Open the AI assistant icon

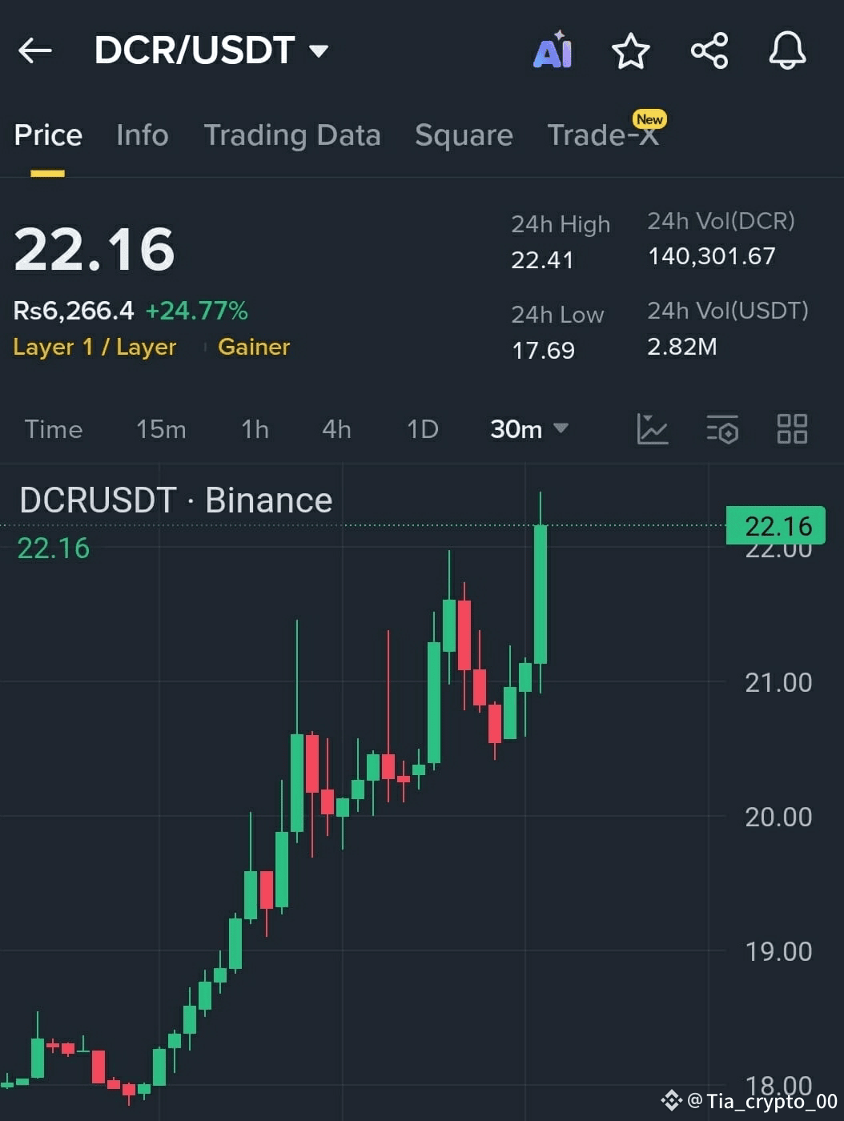click(553, 50)
